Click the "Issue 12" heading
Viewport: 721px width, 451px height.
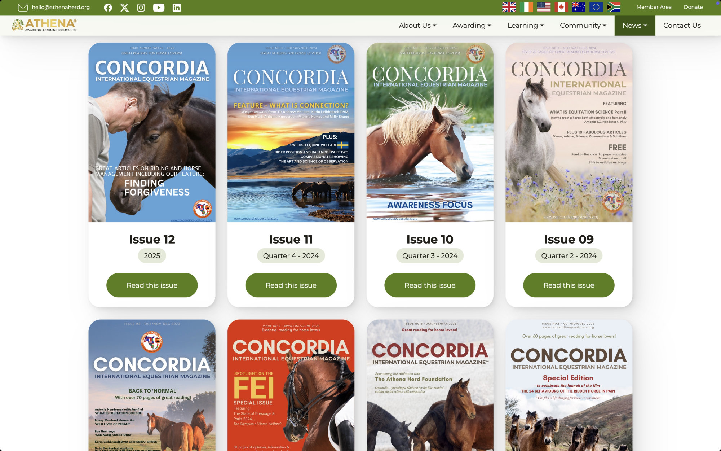point(152,239)
